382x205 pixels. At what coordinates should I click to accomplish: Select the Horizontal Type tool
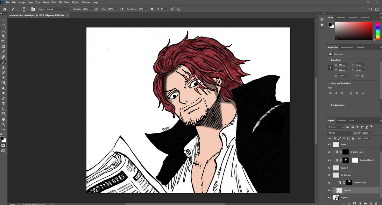pyautogui.click(x=3, y=104)
